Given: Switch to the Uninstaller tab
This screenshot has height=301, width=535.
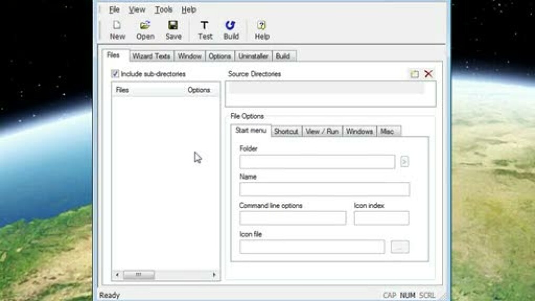Looking at the screenshot, I should pos(253,56).
